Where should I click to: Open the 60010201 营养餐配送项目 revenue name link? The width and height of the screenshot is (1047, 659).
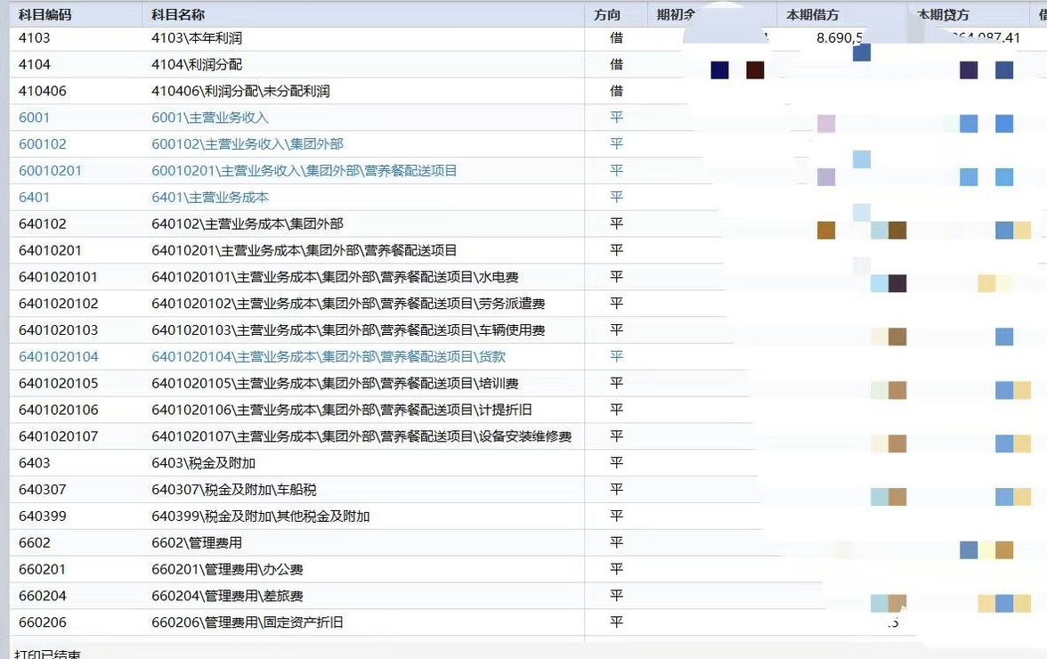point(304,171)
